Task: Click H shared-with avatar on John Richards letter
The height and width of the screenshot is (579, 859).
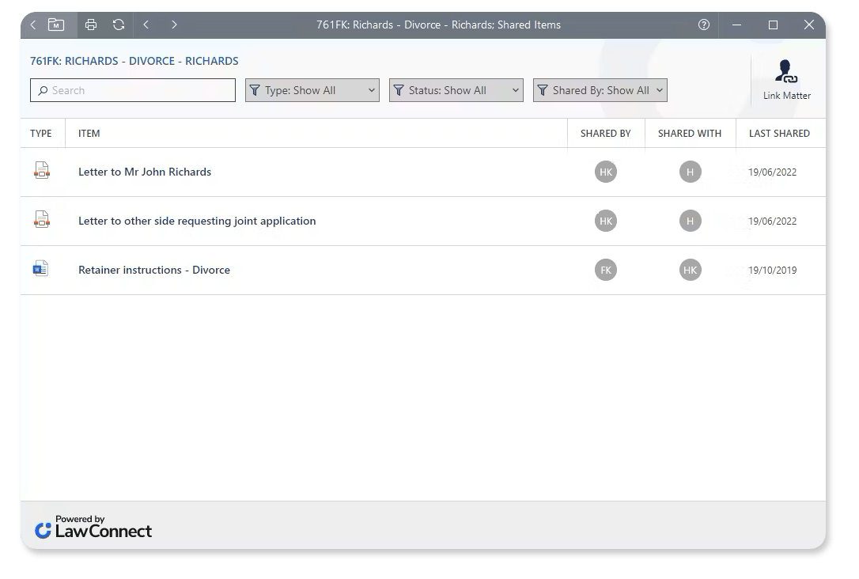Action: [x=691, y=172]
